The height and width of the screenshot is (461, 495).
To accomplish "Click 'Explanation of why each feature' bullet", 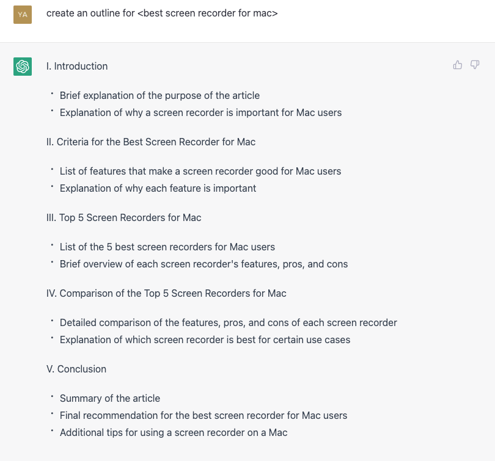I will pos(158,188).
